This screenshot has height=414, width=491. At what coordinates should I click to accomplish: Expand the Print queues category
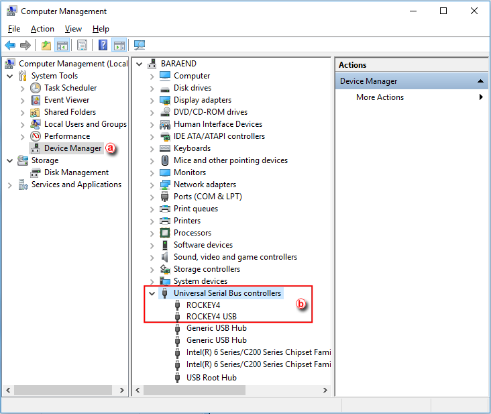click(152, 209)
